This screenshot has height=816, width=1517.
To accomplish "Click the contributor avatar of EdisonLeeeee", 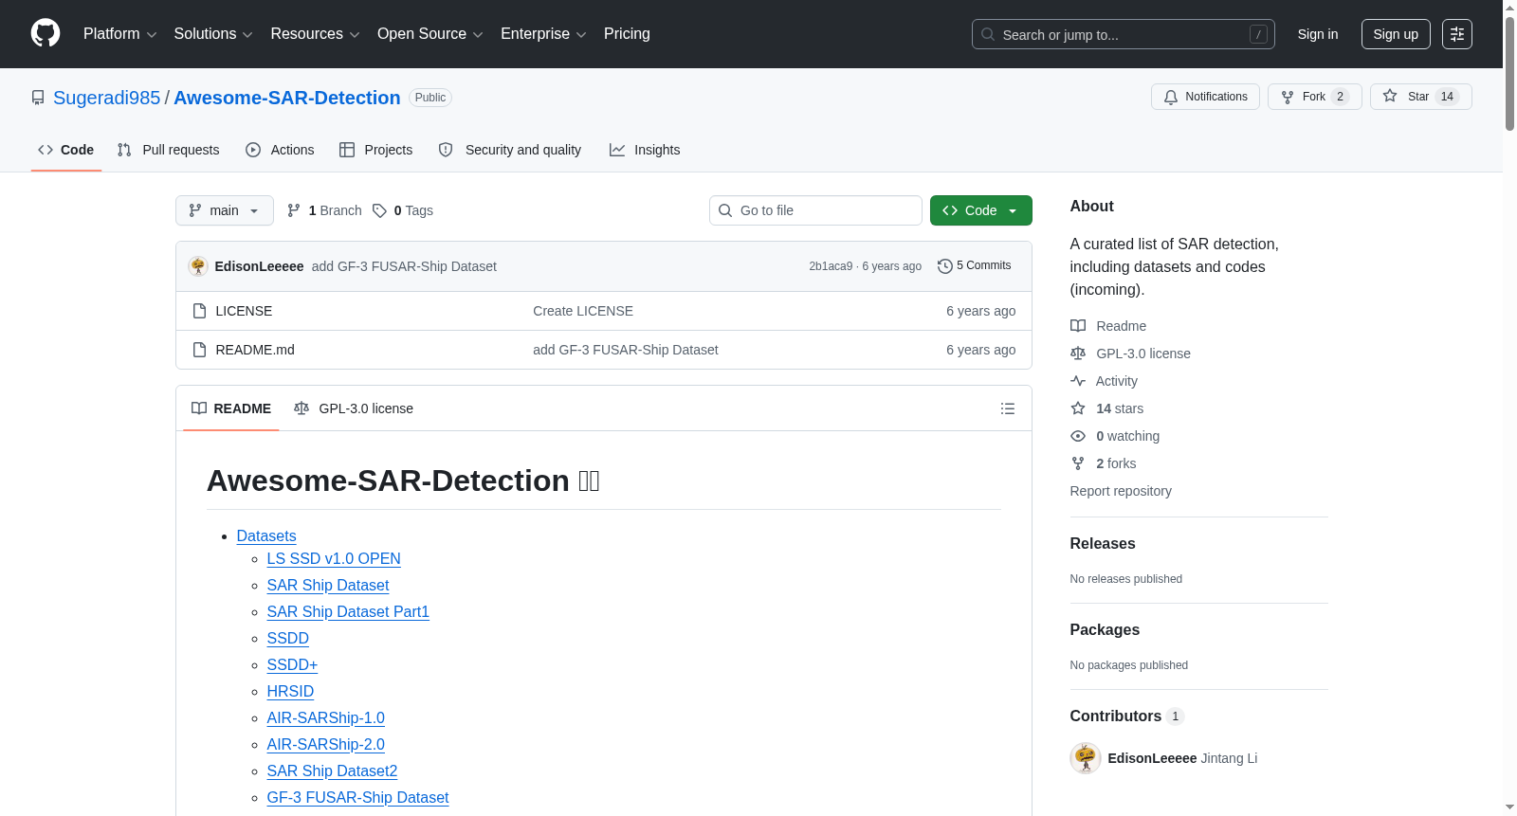I will point(1086,758).
